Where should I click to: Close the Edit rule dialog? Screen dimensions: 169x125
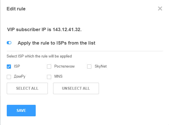(x=160, y=9)
